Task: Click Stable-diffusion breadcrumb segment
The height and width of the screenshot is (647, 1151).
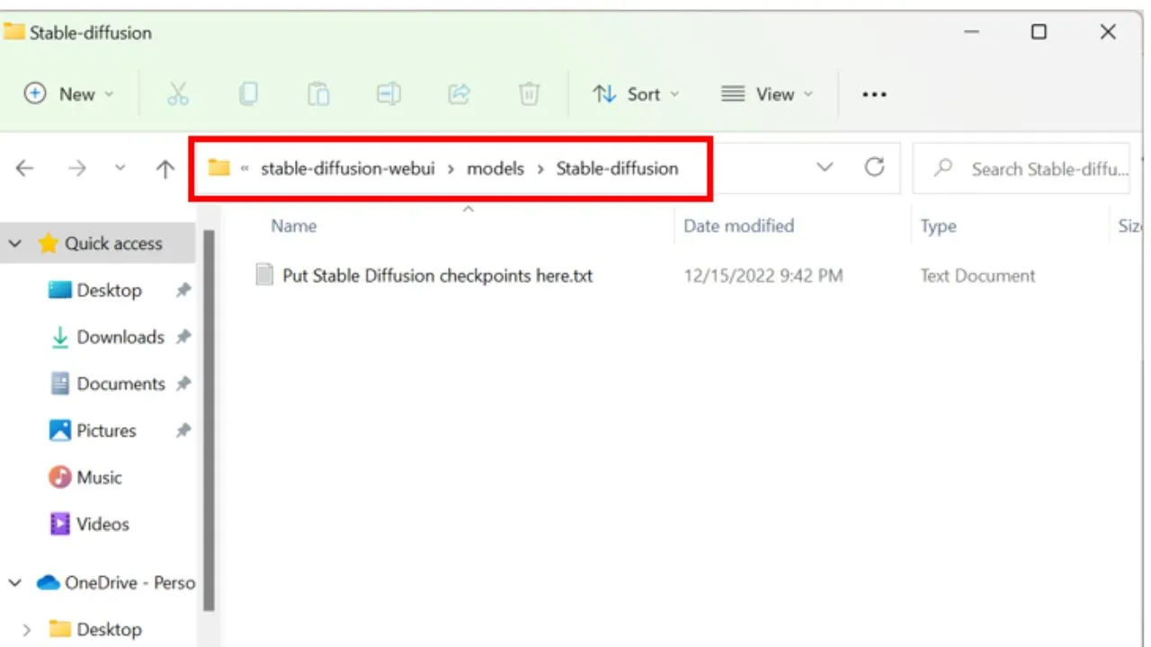Action: 618,168
